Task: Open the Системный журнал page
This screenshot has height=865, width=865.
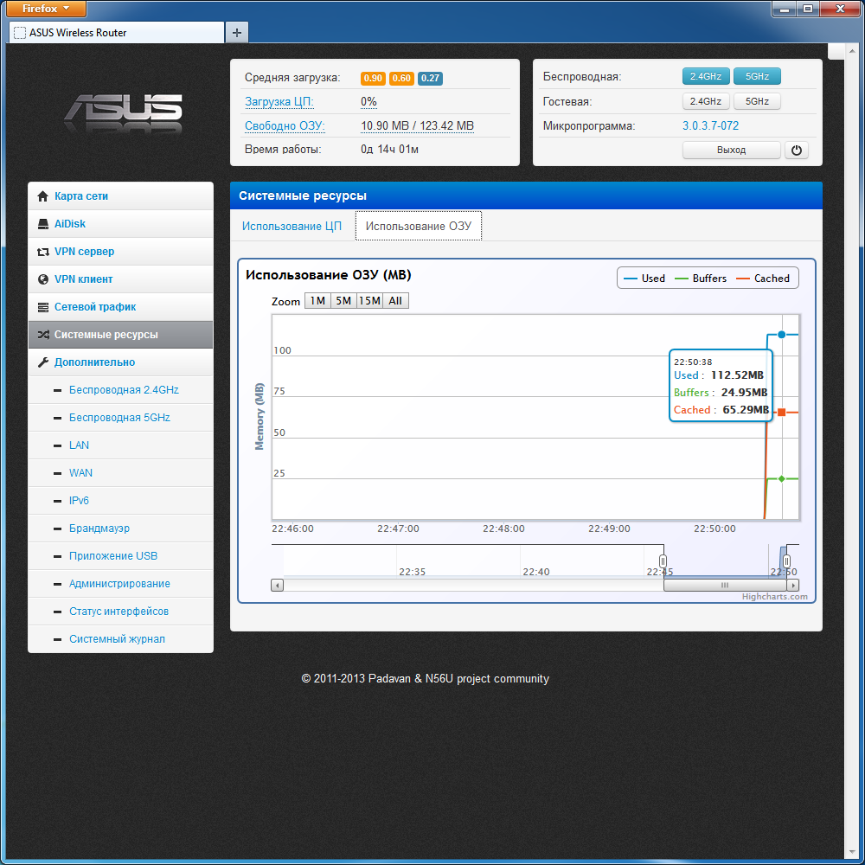Action: tap(120, 639)
